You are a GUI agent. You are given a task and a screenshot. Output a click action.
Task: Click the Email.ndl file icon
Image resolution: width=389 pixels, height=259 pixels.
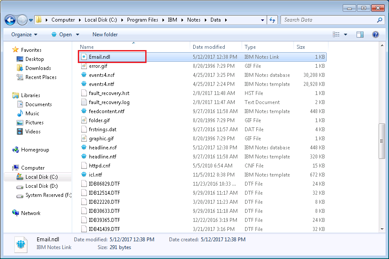(84, 57)
